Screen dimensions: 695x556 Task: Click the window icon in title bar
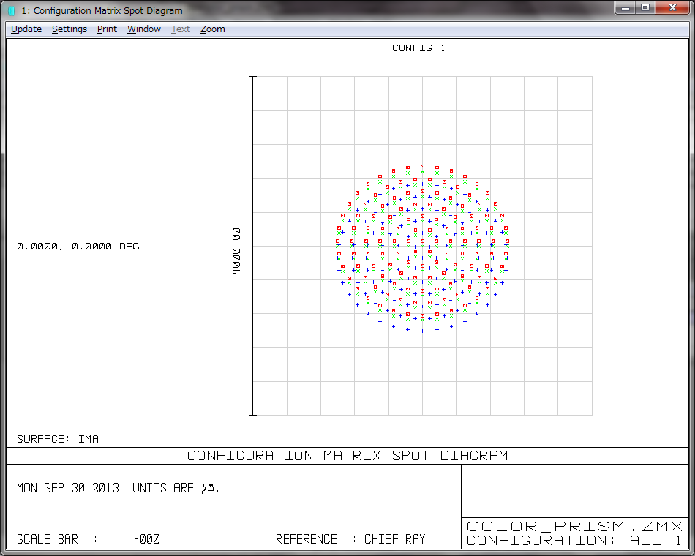(12, 11)
